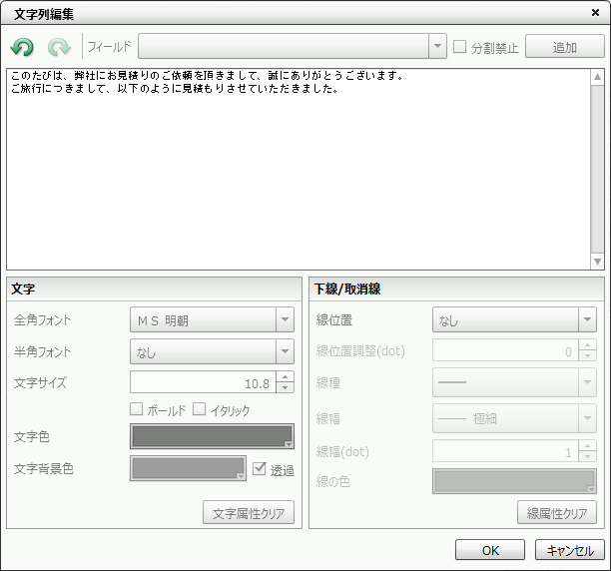Increase 線位置調整(dot) with the up spinner
611x571 pixels.
(588, 344)
